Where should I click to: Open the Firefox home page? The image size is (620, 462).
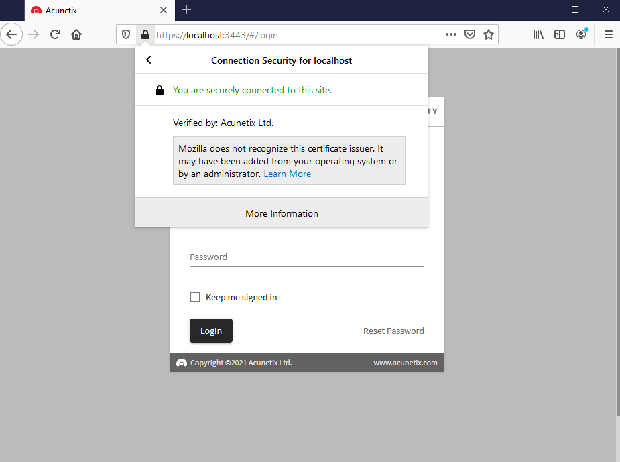pos(76,34)
